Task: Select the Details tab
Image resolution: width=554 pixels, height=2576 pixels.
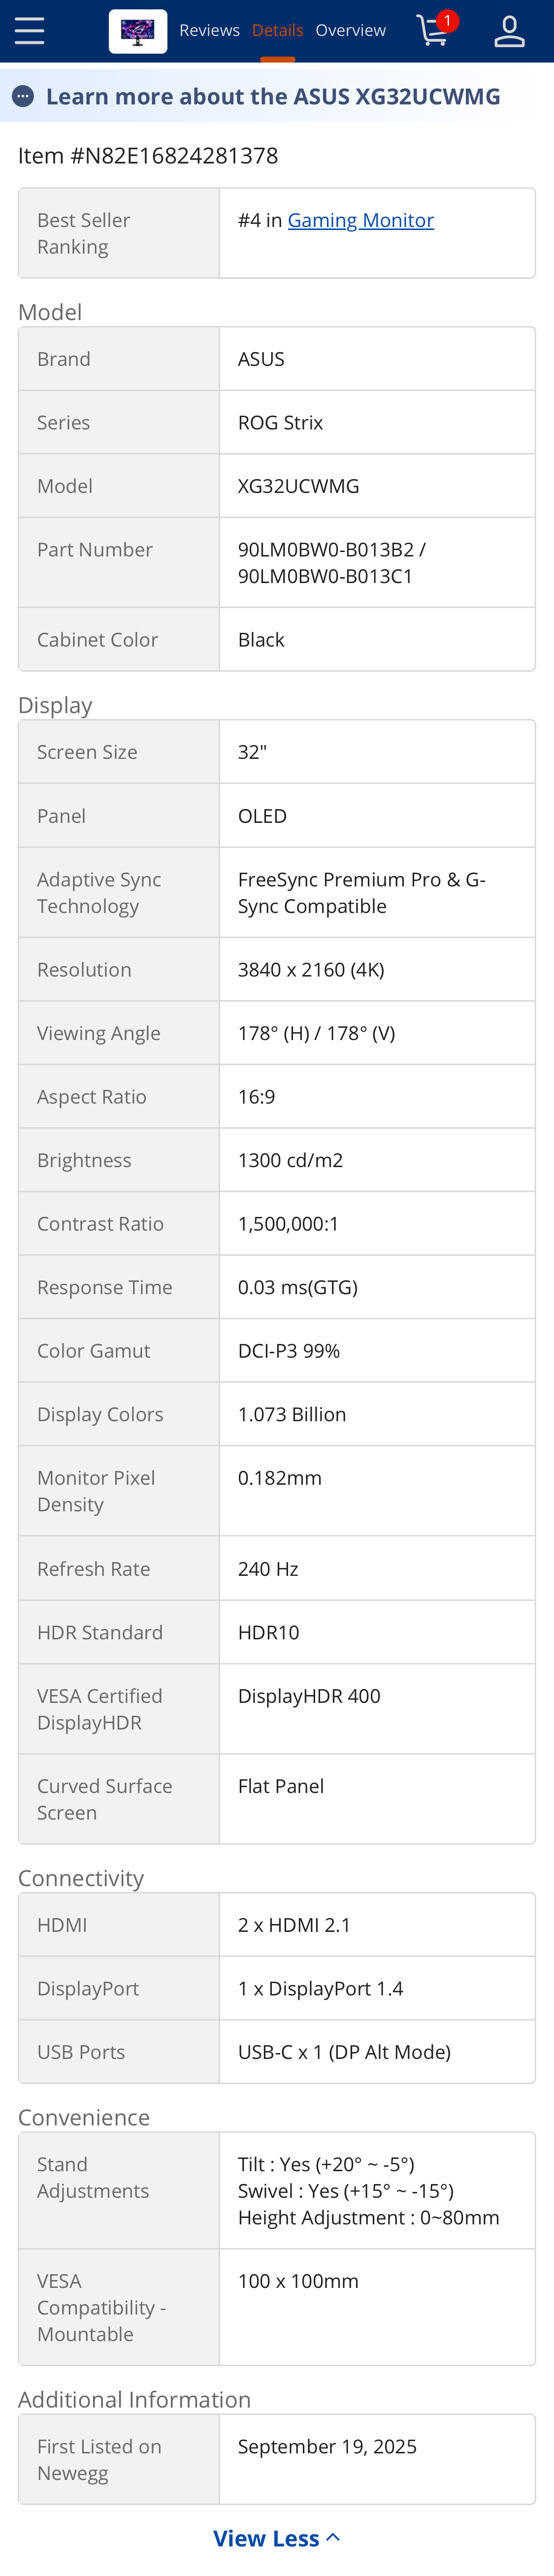Action: (x=277, y=31)
